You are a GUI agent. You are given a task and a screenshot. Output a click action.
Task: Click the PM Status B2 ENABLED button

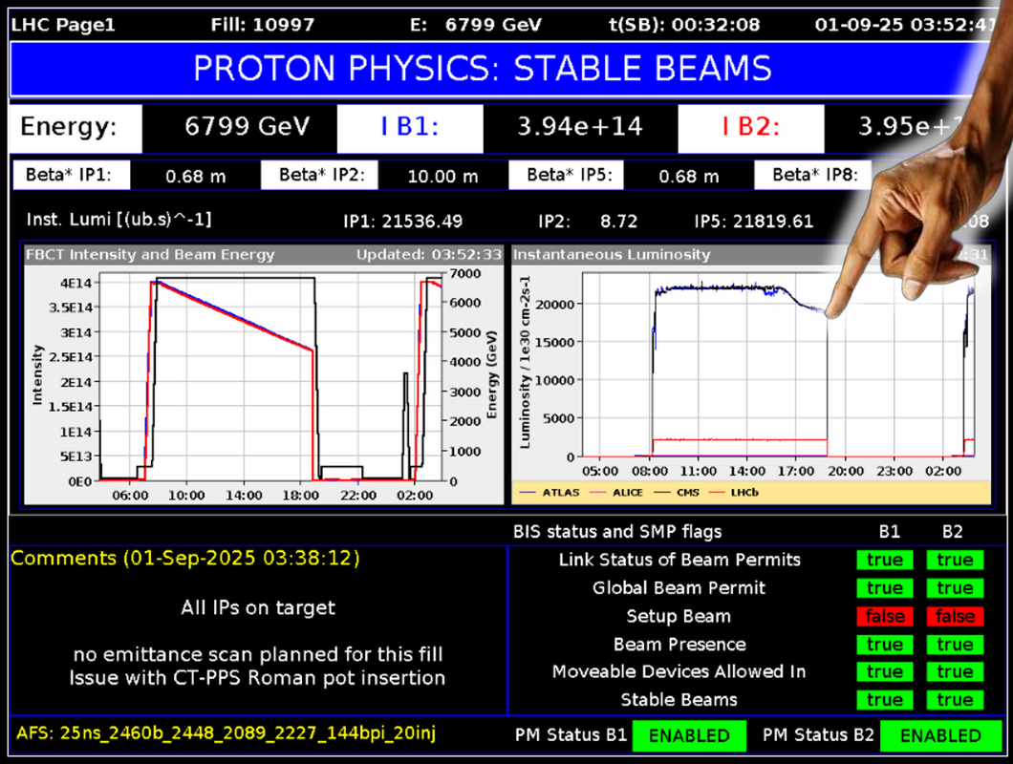tap(940, 735)
